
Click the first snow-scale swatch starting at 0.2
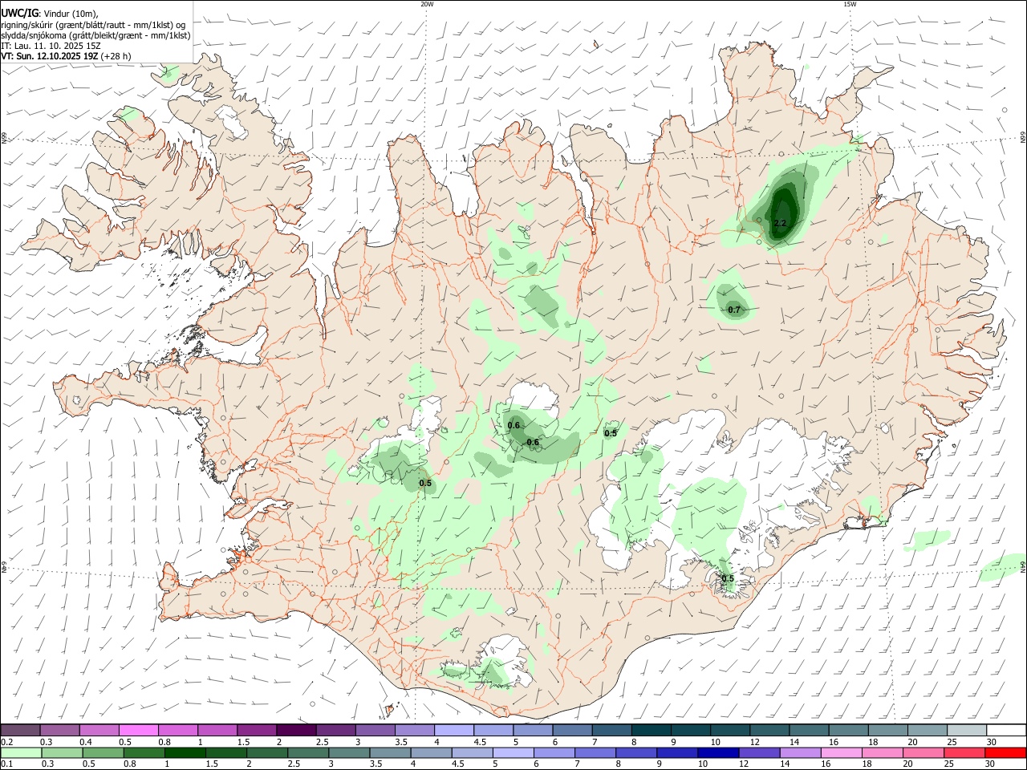tap(20, 730)
